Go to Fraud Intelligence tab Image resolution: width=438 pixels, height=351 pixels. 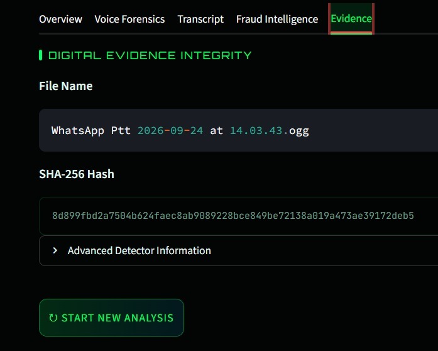pos(277,19)
